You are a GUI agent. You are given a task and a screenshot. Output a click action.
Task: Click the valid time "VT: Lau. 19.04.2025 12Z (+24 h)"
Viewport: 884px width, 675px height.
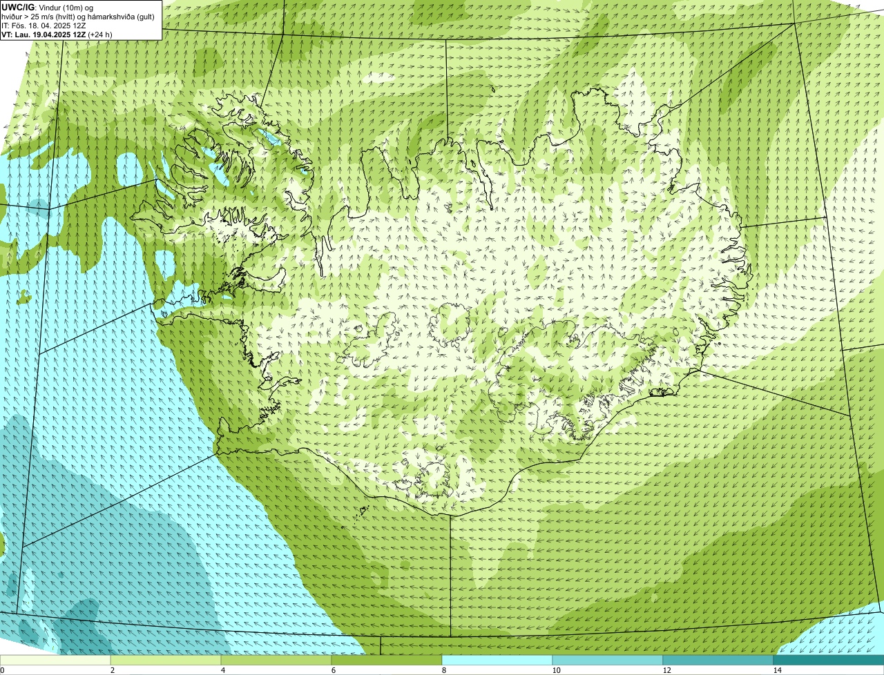[57, 35]
